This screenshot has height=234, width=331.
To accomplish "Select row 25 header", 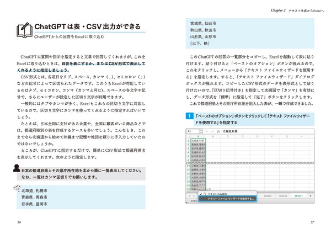I will tap(188, 169).
